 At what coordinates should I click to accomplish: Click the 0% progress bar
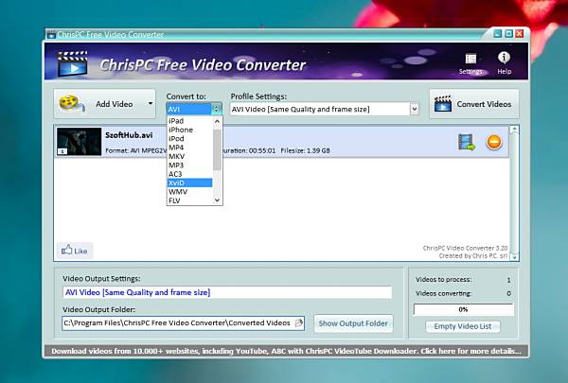click(x=463, y=309)
